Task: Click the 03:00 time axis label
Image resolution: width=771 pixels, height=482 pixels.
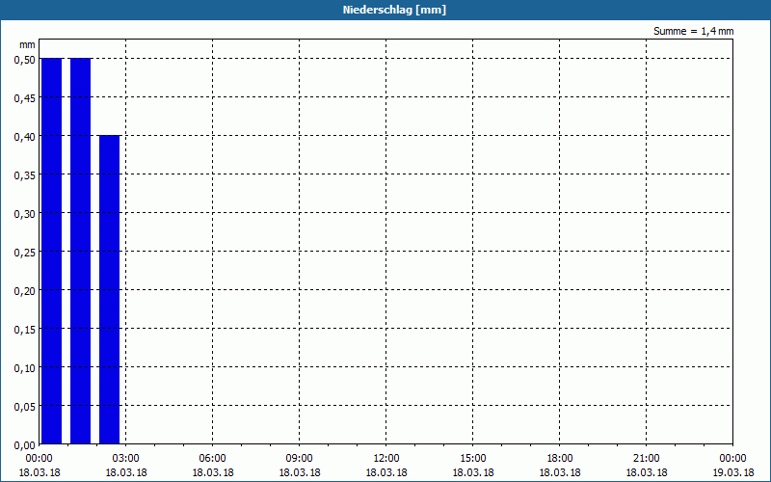Action: [x=126, y=459]
